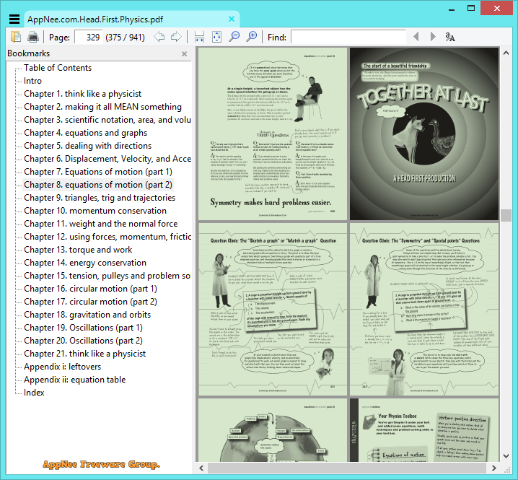The width and height of the screenshot is (518, 480).
Task: Click the zoom out magnifier
Action: click(x=234, y=37)
